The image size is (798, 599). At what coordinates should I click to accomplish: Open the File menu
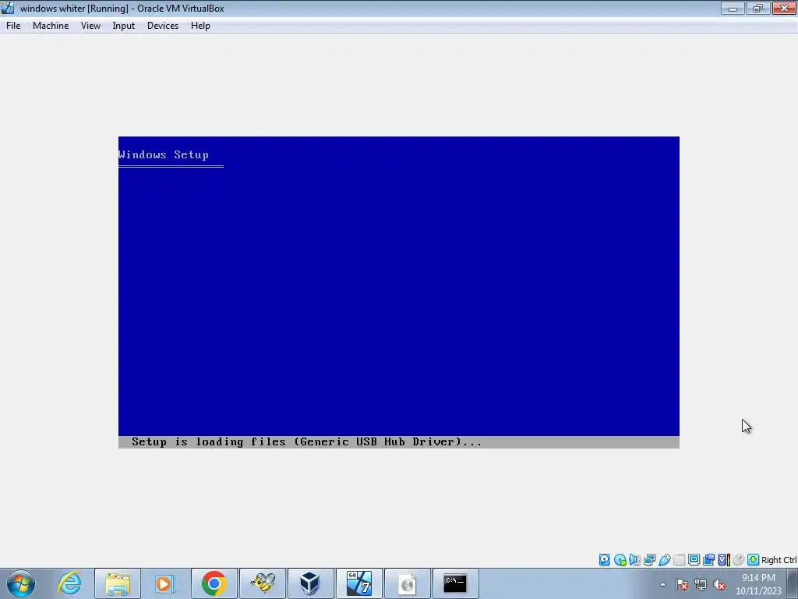pos(13,26)
